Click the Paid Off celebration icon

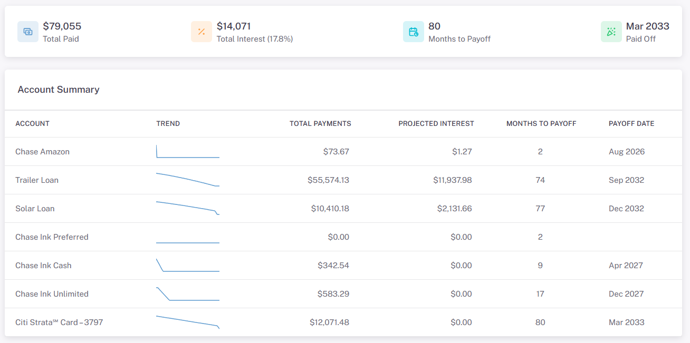point(611,32)
